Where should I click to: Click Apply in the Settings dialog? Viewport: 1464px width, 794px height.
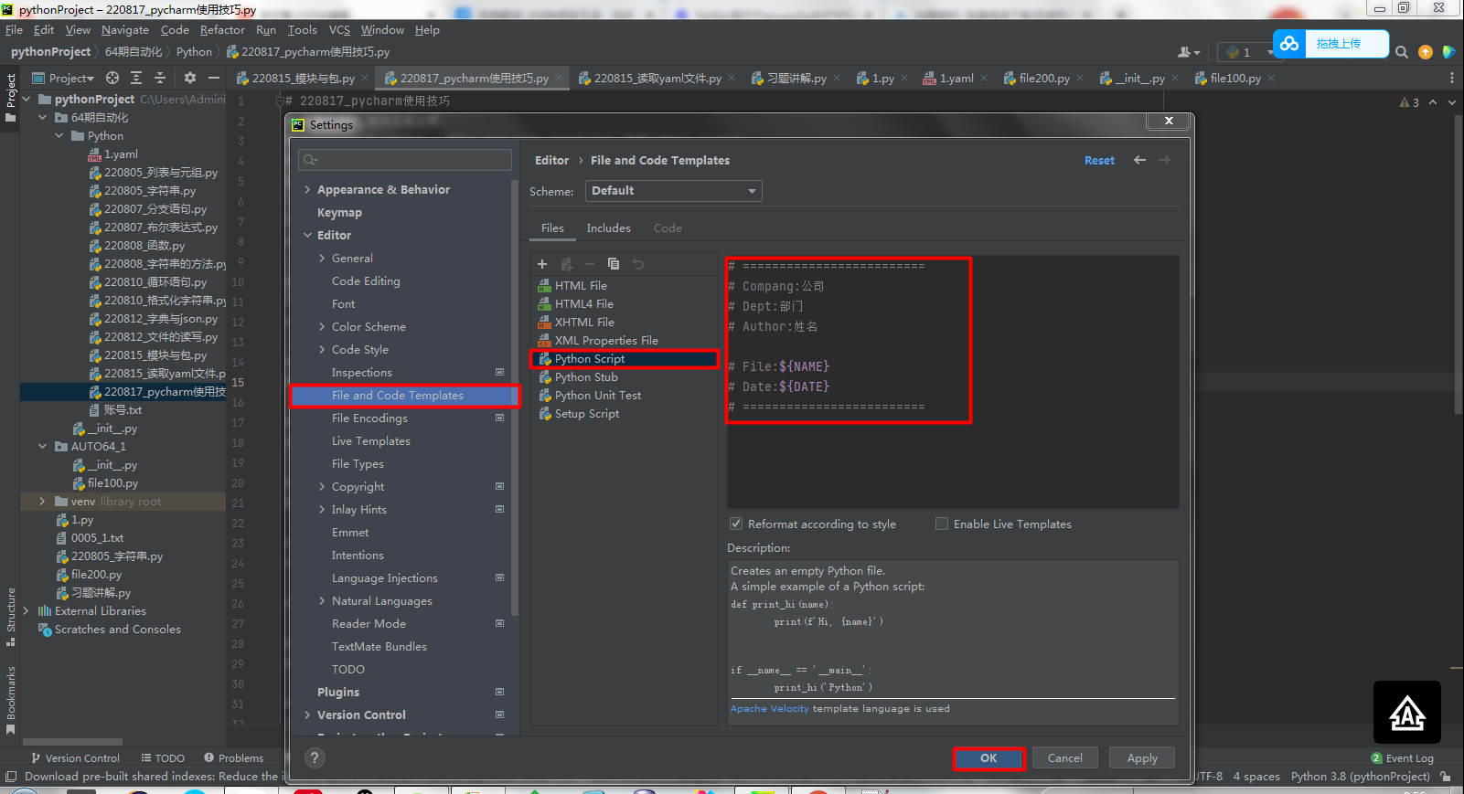point(1142,758)
